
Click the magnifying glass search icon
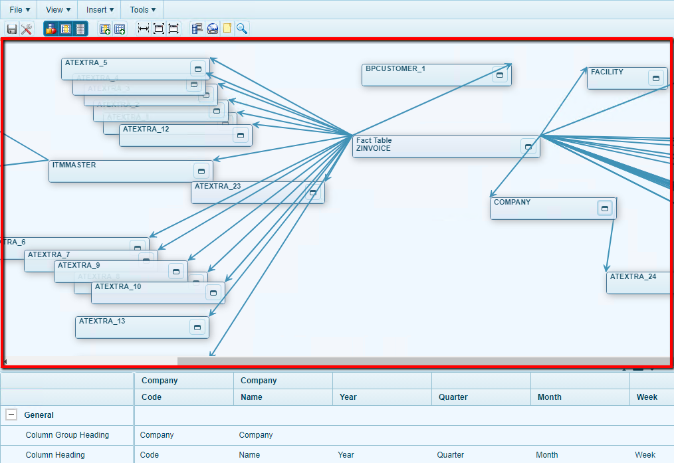pos(242,29)
